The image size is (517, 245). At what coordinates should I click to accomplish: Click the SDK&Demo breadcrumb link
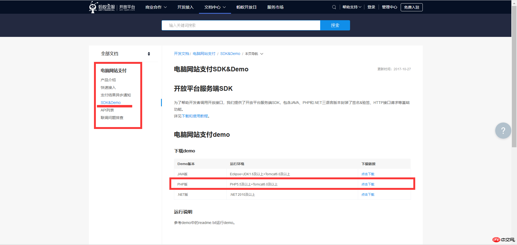(230, 54)
